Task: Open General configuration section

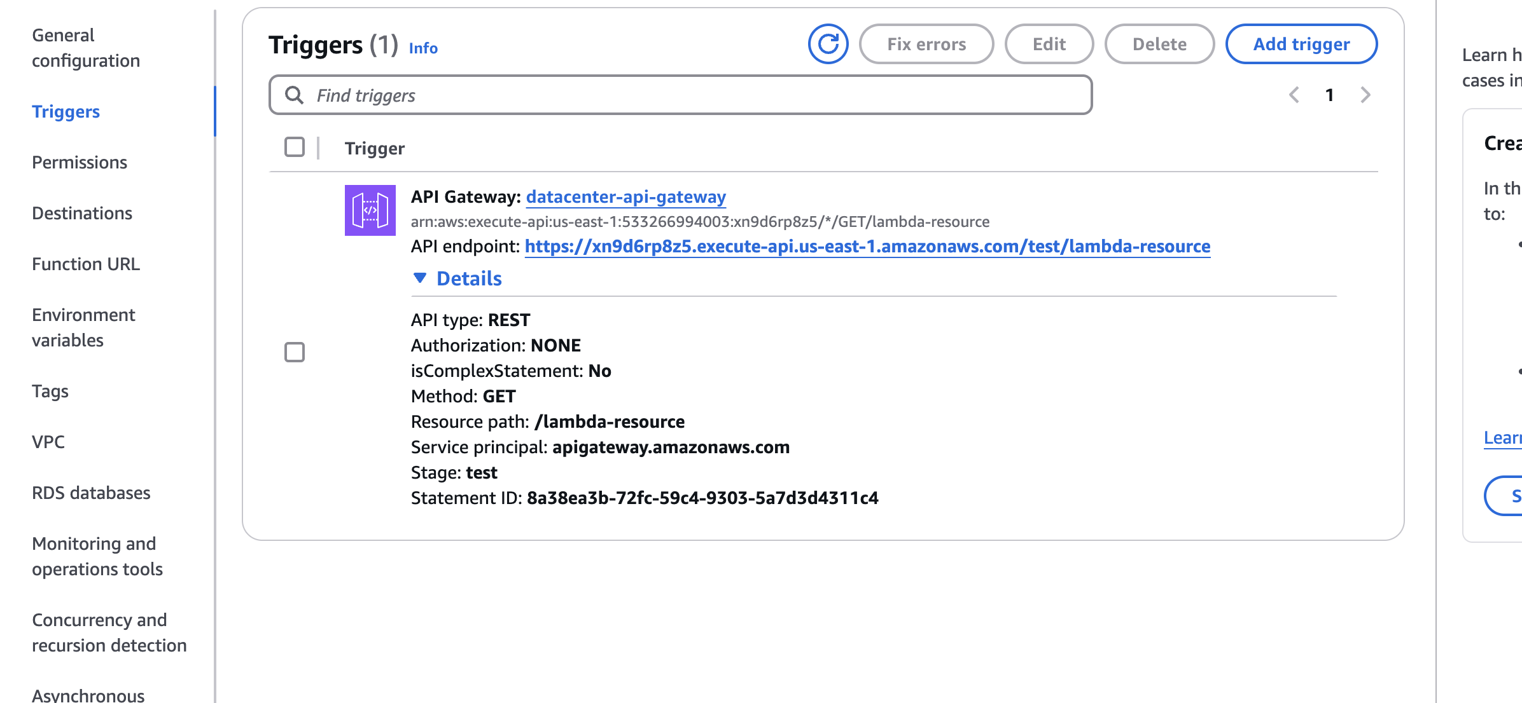Action: [x=86, y=48]
